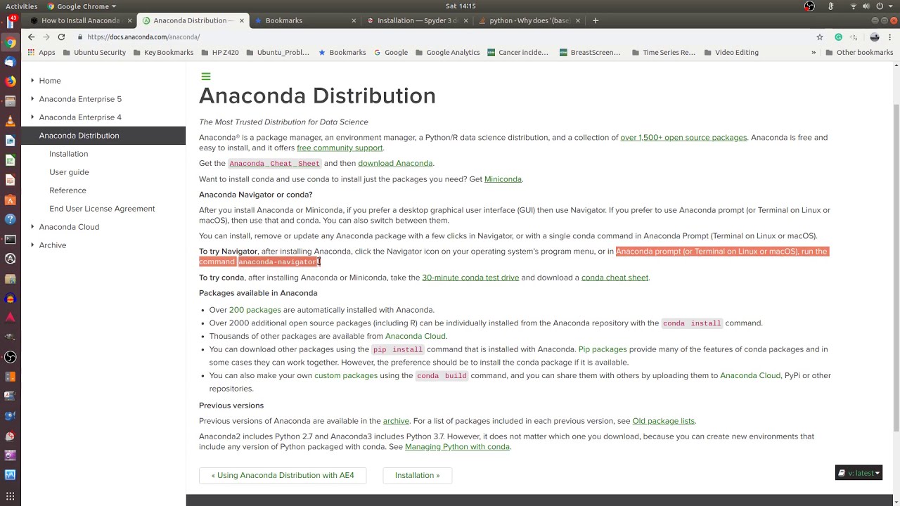
Task: Open the Activities overview
Action: tap(21, 6)
